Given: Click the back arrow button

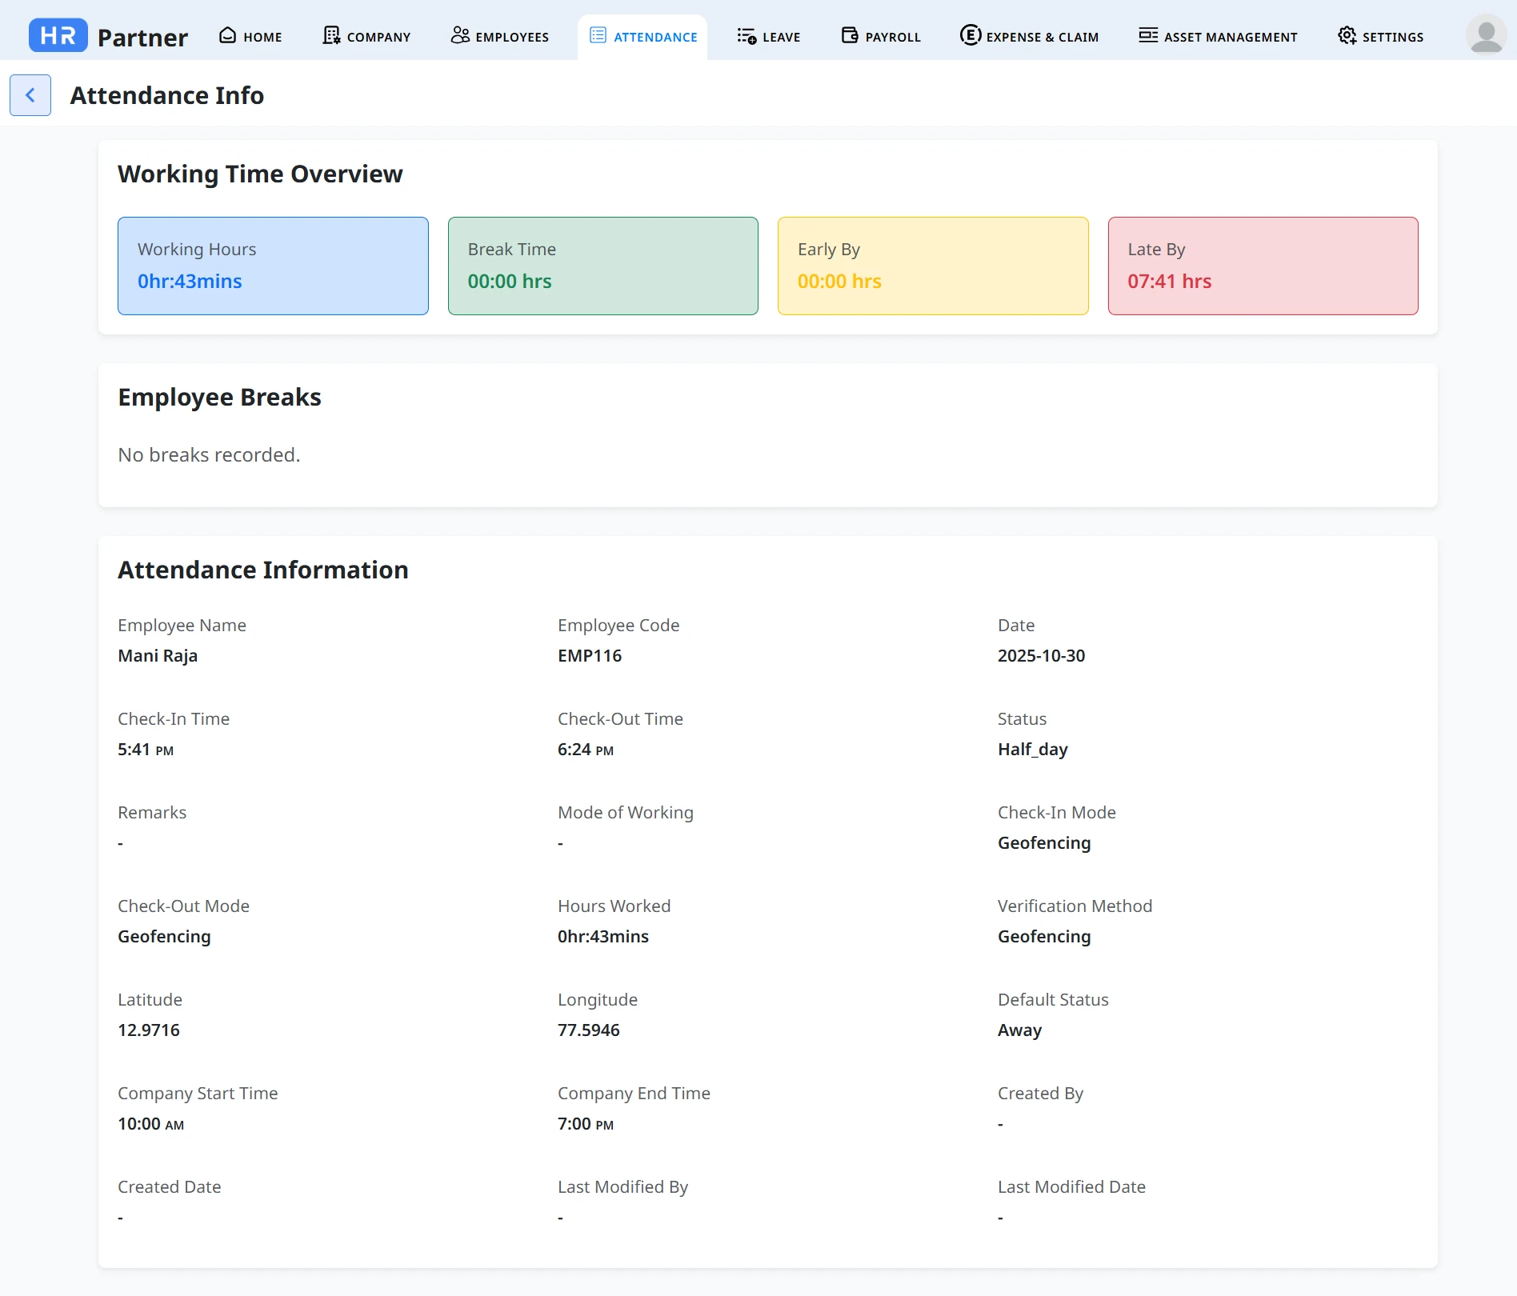Looking at the screenshot, I should click(x=30, y=95).
